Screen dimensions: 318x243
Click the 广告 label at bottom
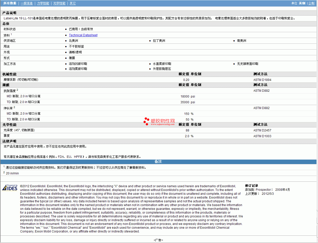click(x=158, y=240)
